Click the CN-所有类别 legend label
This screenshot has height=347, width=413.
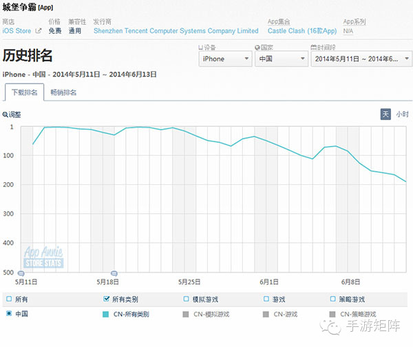click(131, 315)
